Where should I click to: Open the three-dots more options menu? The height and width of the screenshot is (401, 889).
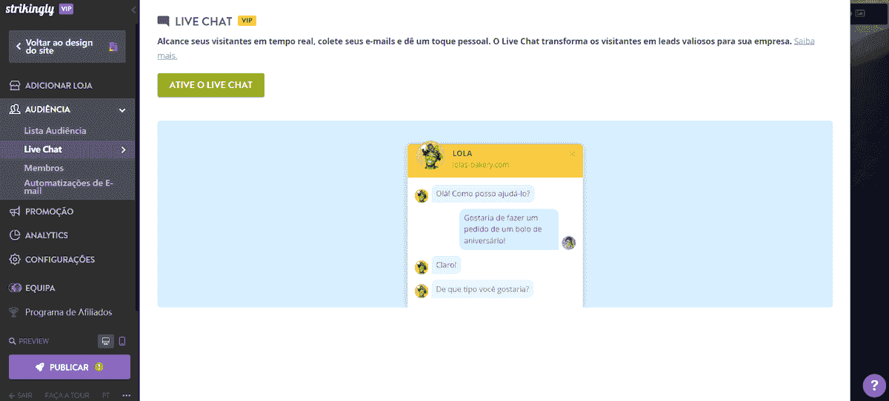click(126, 396)
